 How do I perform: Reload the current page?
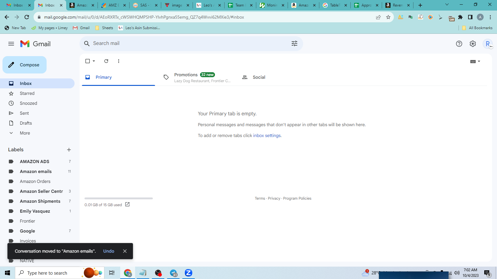27,17
